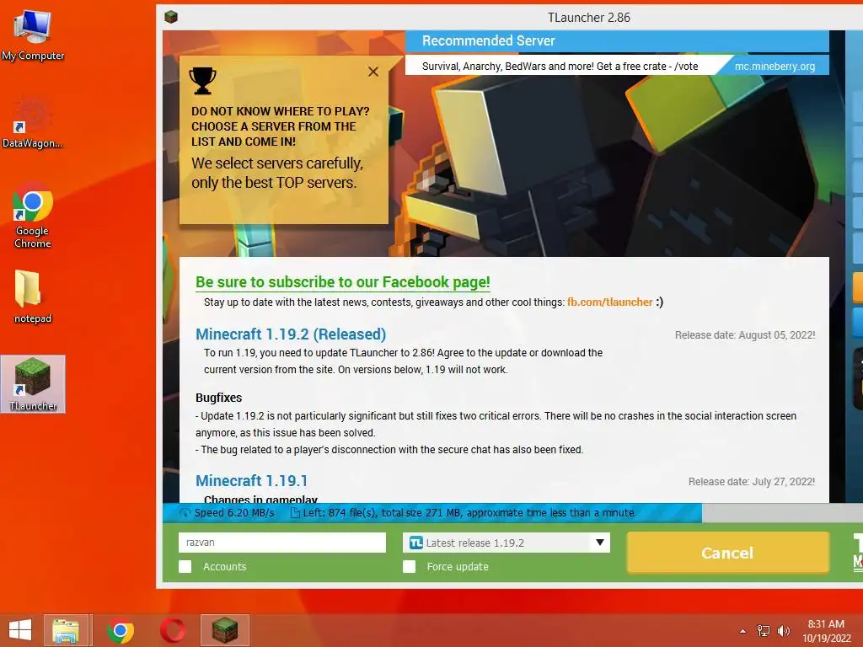Click the Recommended Server banner header
863x647 pixels.
pos(617,40)
